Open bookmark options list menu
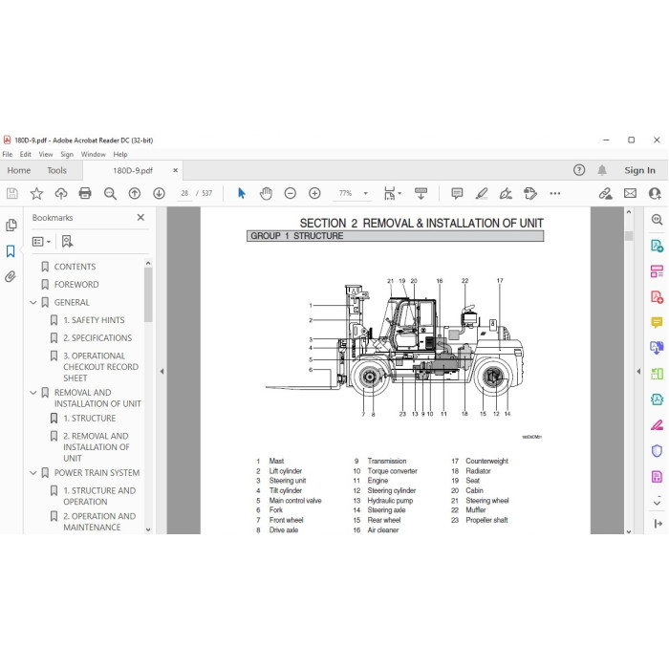Screen dimensions: 669x669 tap(41, 242)
